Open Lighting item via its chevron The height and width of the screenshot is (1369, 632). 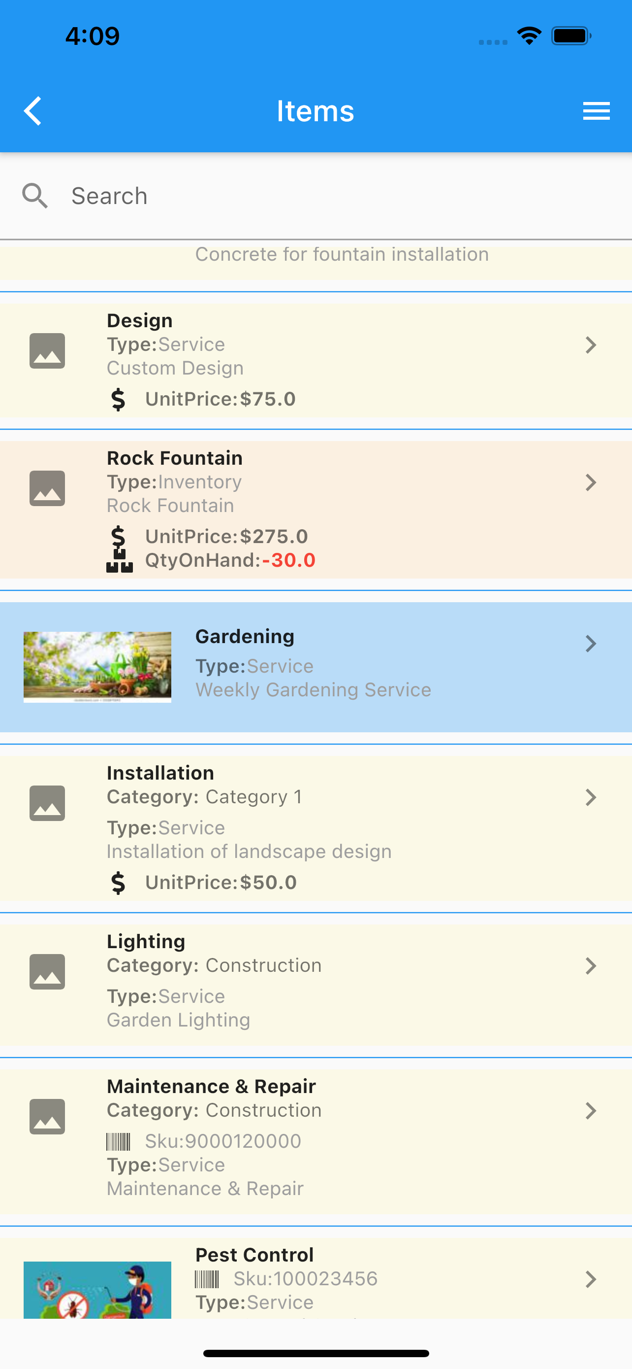(x=591, y=965)
